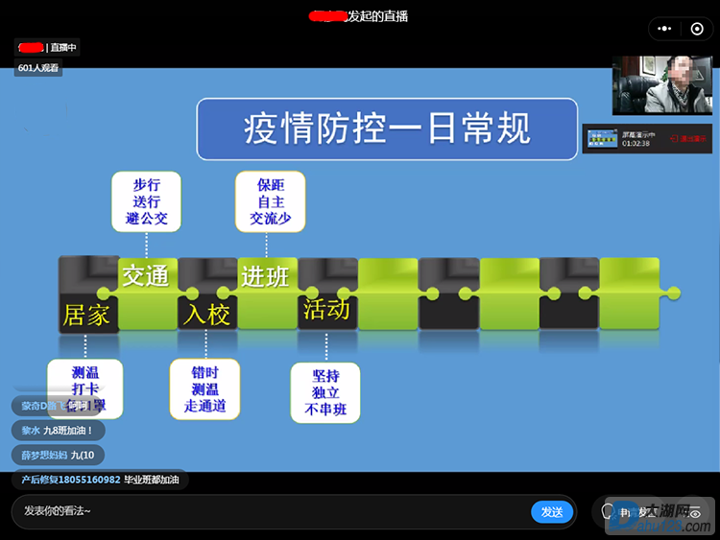Click the 01:02:38 presentation timer
The width and height of the screenshot is (720, 540).
click(x=636, y=143)
